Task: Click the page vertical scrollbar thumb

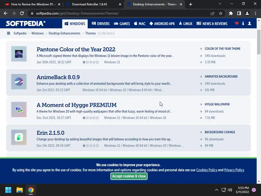Action: tap(259, 42)
